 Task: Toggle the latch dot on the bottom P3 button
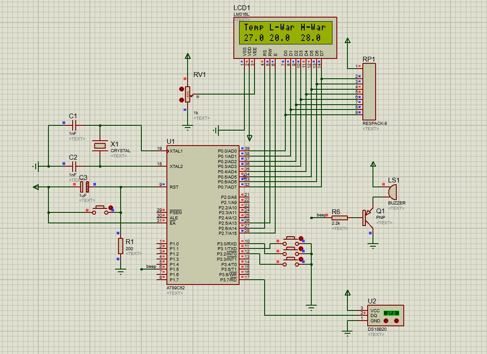tap(301, 259)
